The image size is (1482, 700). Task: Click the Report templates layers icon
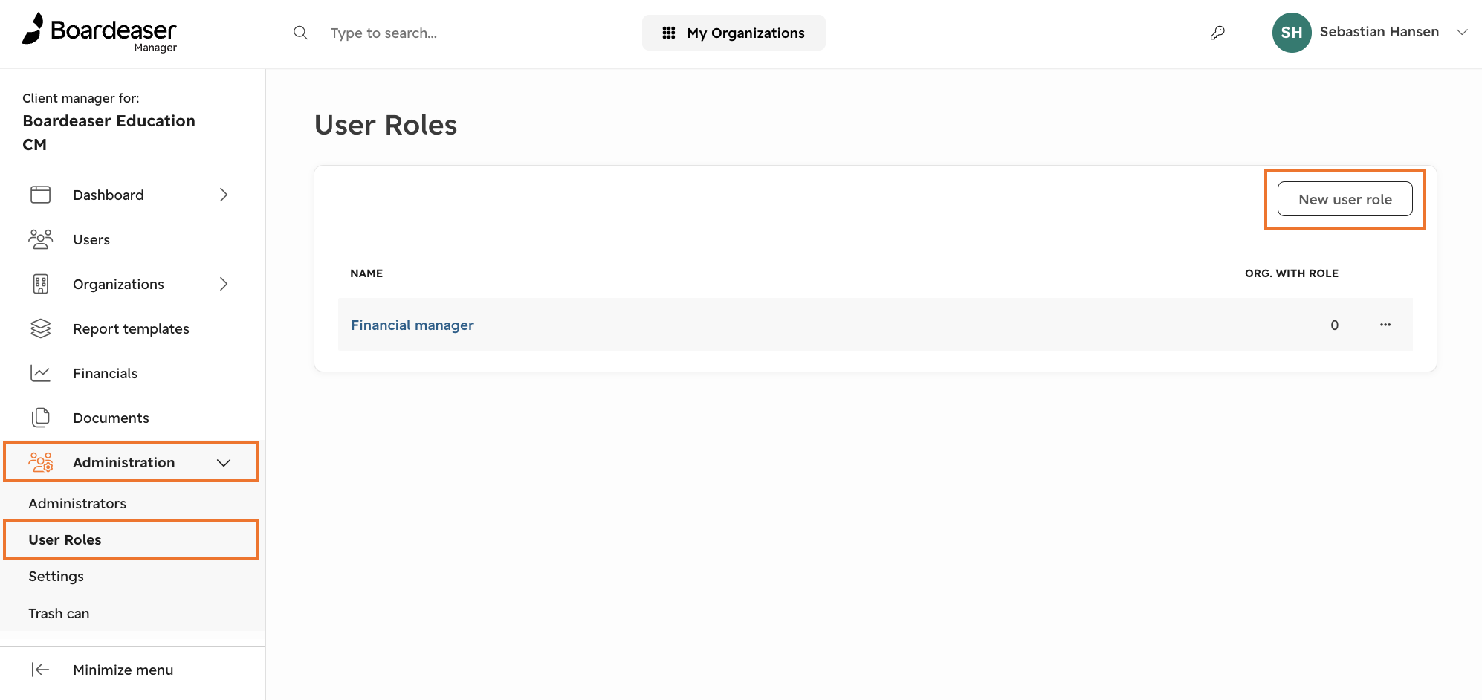point(41,328)
